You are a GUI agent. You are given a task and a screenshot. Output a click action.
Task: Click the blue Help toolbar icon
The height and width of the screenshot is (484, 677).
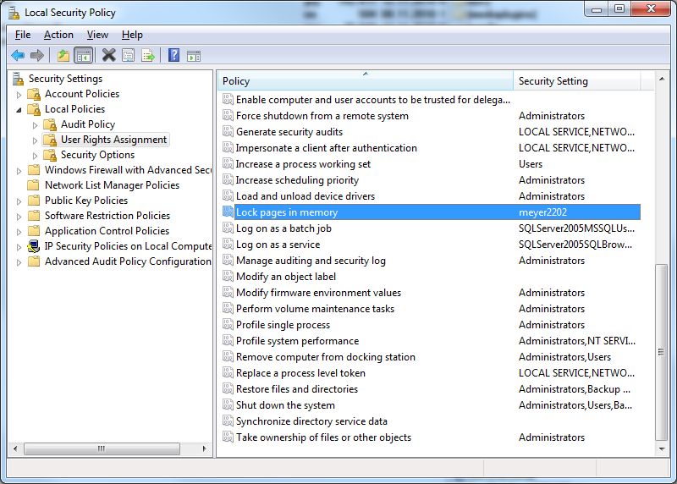[x=173, y=56]
